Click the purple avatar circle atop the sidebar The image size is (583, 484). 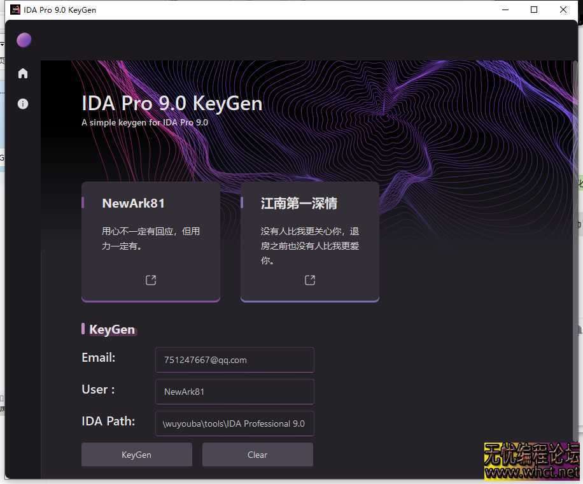point(24,39)
